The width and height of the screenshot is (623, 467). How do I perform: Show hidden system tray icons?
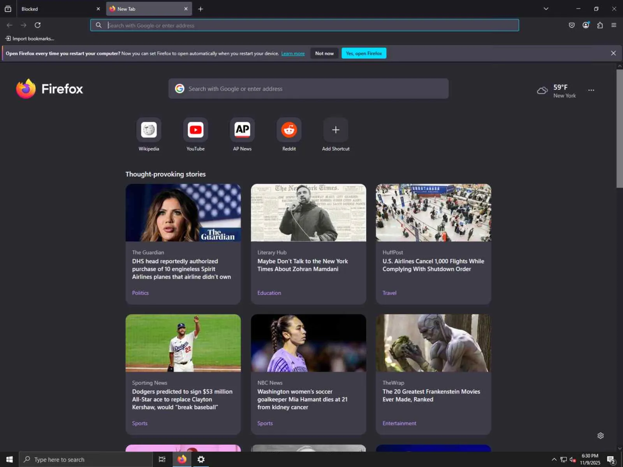[554, 460]
